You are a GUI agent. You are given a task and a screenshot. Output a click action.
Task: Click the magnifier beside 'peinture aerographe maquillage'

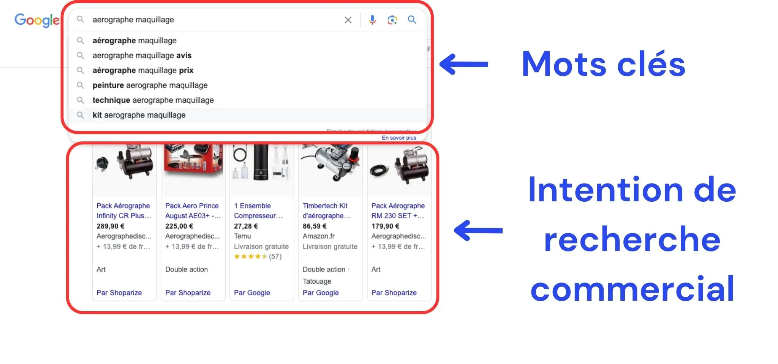(81, 85)
